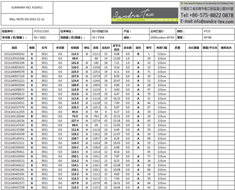Image resolution: width=235 pixels, height=190 pixels.
Task: Click the 送米数 column header
Action: pyautogui.click(x=128, y=48)
